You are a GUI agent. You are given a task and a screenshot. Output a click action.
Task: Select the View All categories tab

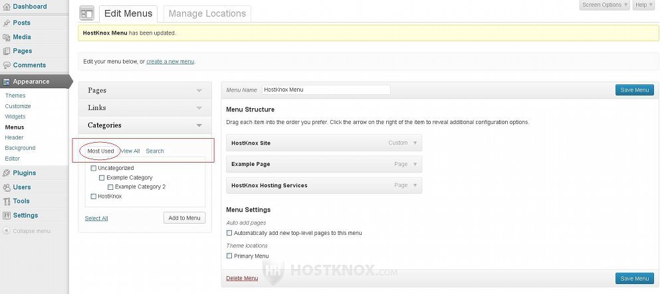[x=130, y=151]
